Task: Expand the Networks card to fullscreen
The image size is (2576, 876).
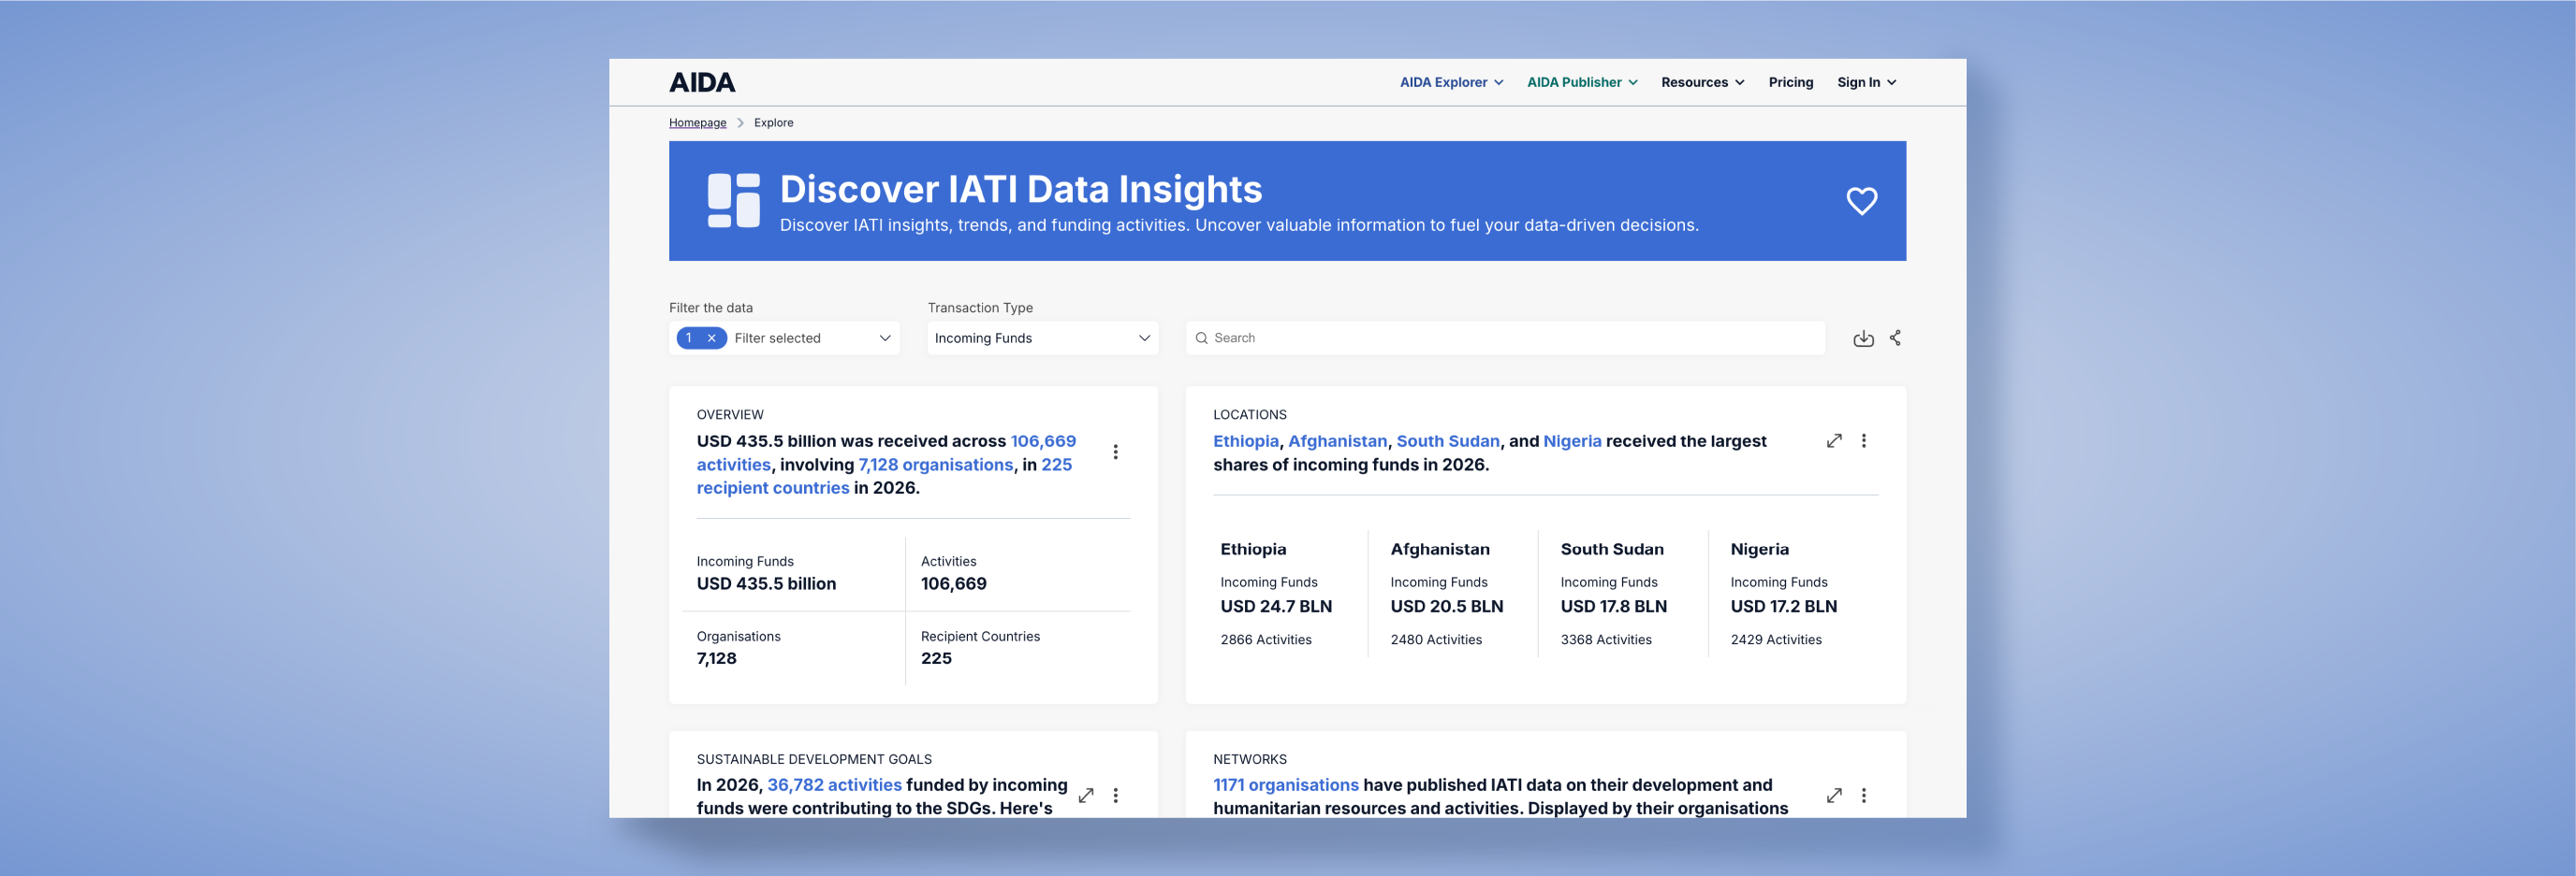Action: coord(1834,795)
